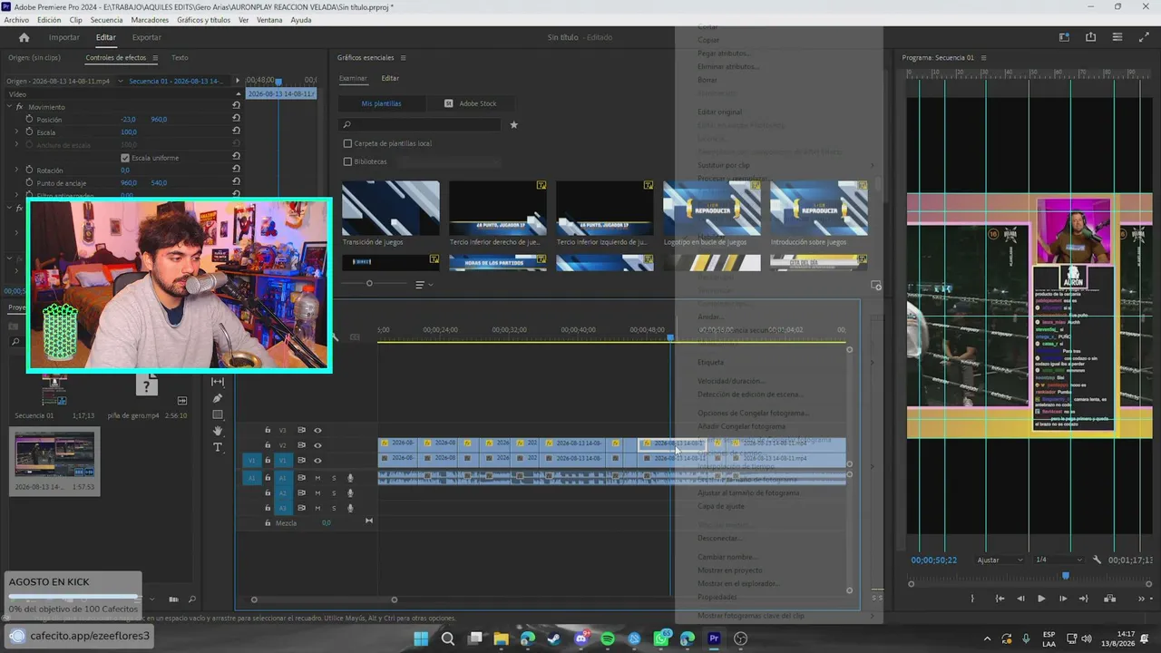Step forward one frame
Screen dimensions: 1161x653
pos(1062,599)
